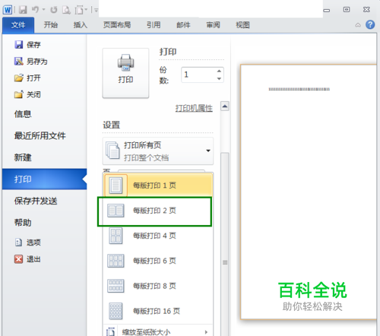Select 每版打印 8 页 option
This screenshot has height=336, width=380.
pos(158,286)
